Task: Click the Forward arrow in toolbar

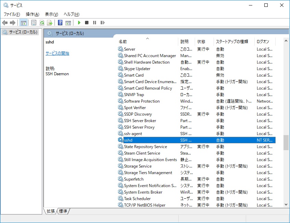Action: tap(13, 23)
